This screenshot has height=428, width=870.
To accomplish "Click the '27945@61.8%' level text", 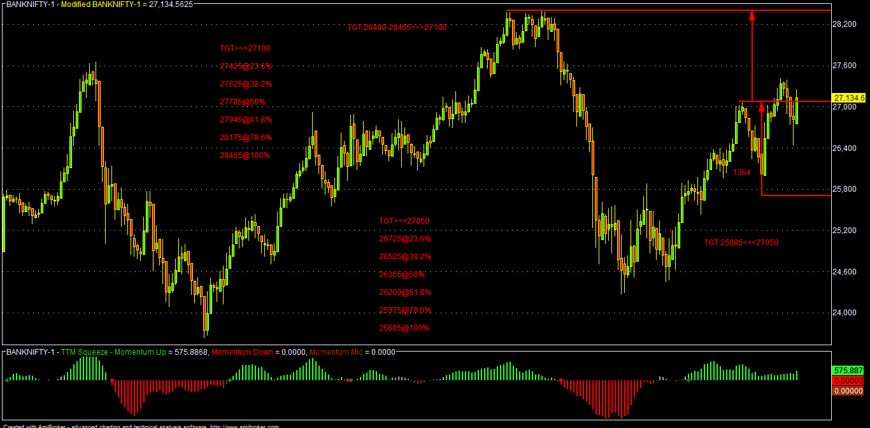I will click(x=246, y=119).
